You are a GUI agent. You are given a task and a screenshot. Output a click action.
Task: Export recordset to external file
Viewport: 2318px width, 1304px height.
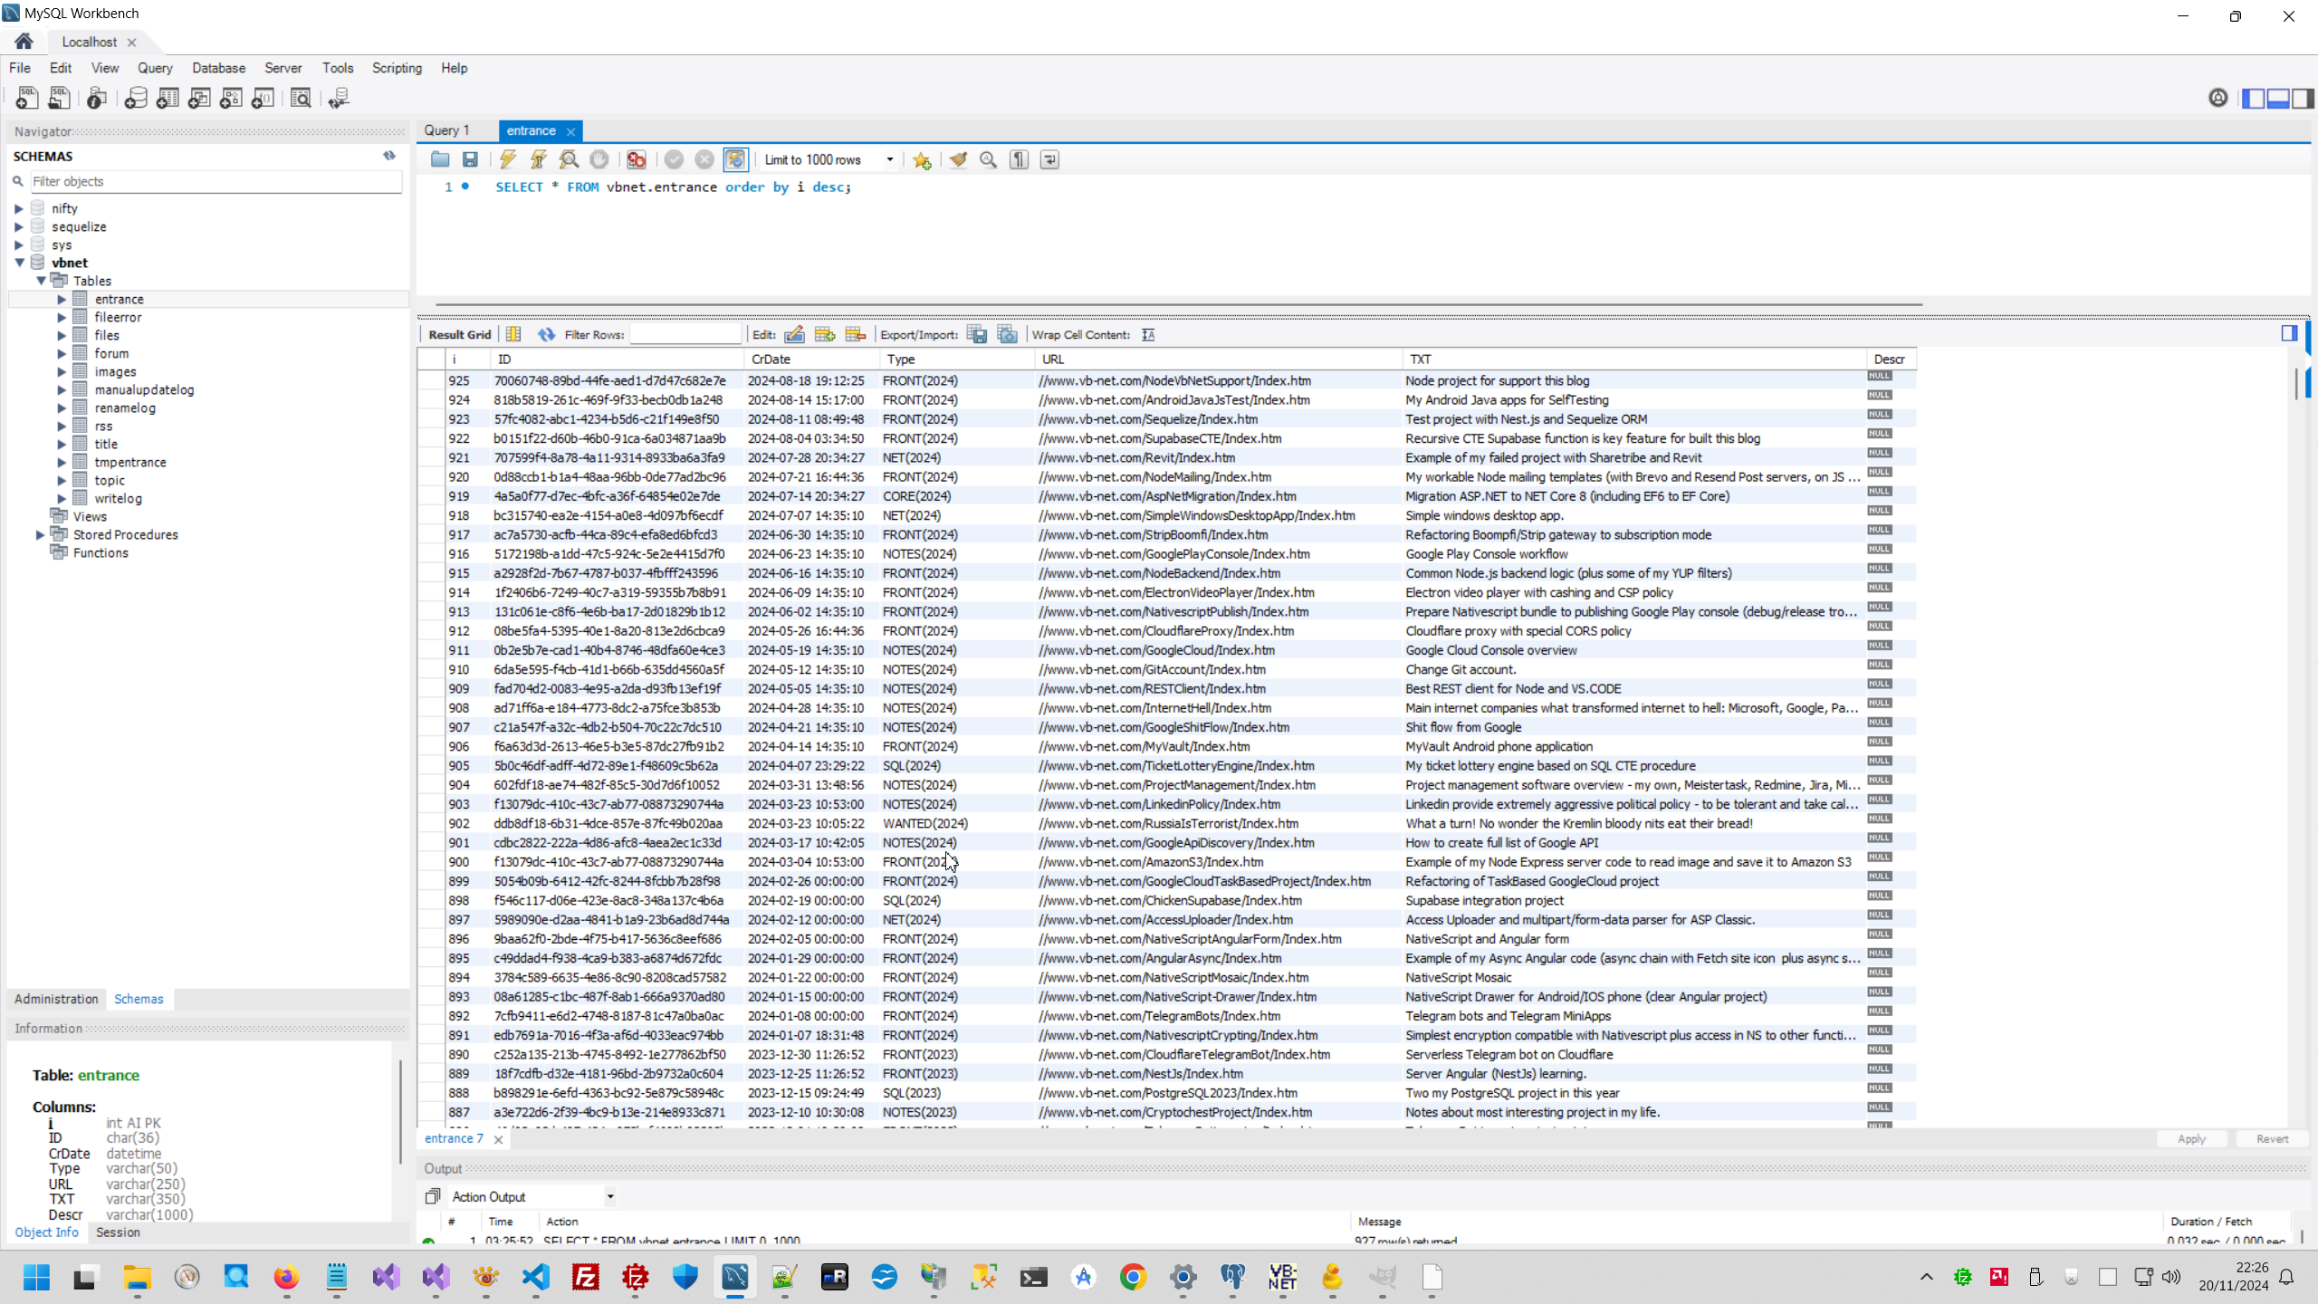pos(976,335)
